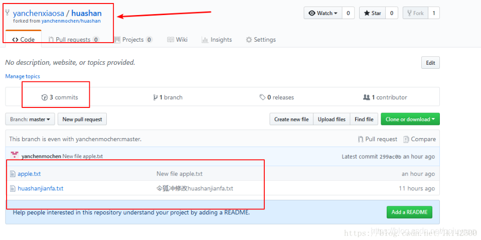Expand the Branch: master dropdown
This screenshot has width=481, height=240.
30,119
